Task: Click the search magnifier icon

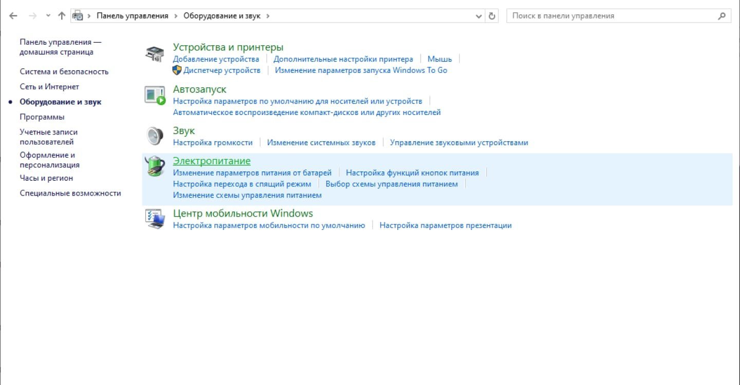Action: pos(721,16)
